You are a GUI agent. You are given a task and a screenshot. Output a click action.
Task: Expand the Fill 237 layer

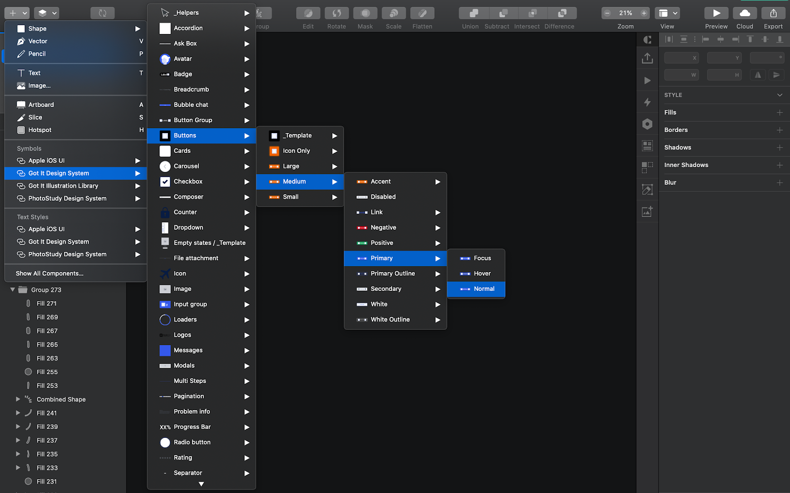[x=18, y=440]
